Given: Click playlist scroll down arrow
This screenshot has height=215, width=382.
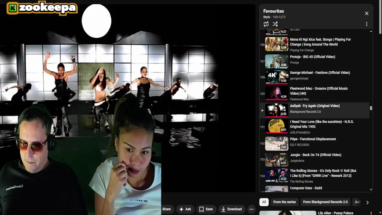Looking at the screenshot, I should [371, 189].
